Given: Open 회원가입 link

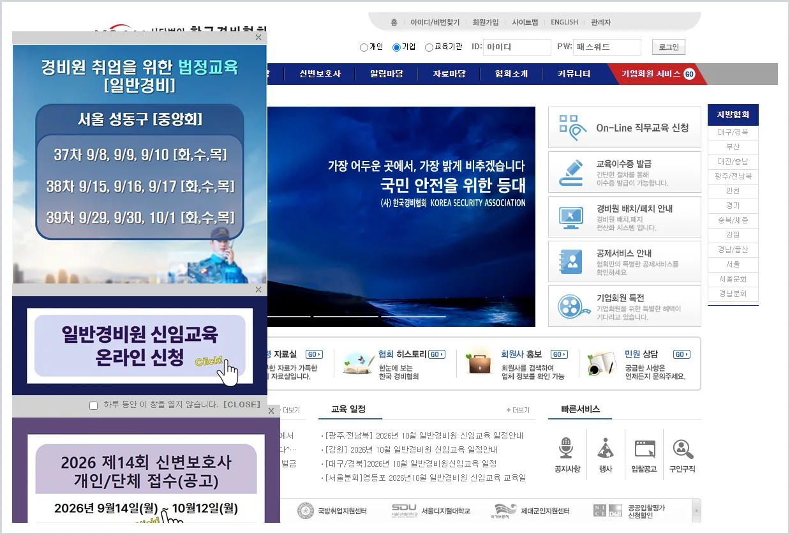Looking at the screenshot, I should (x=486, y=22).
